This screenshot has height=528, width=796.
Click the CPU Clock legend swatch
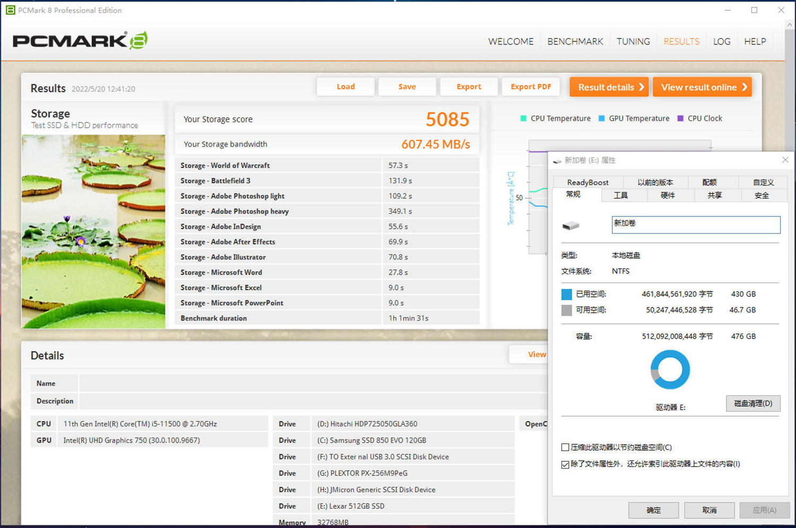click(680, 118)
